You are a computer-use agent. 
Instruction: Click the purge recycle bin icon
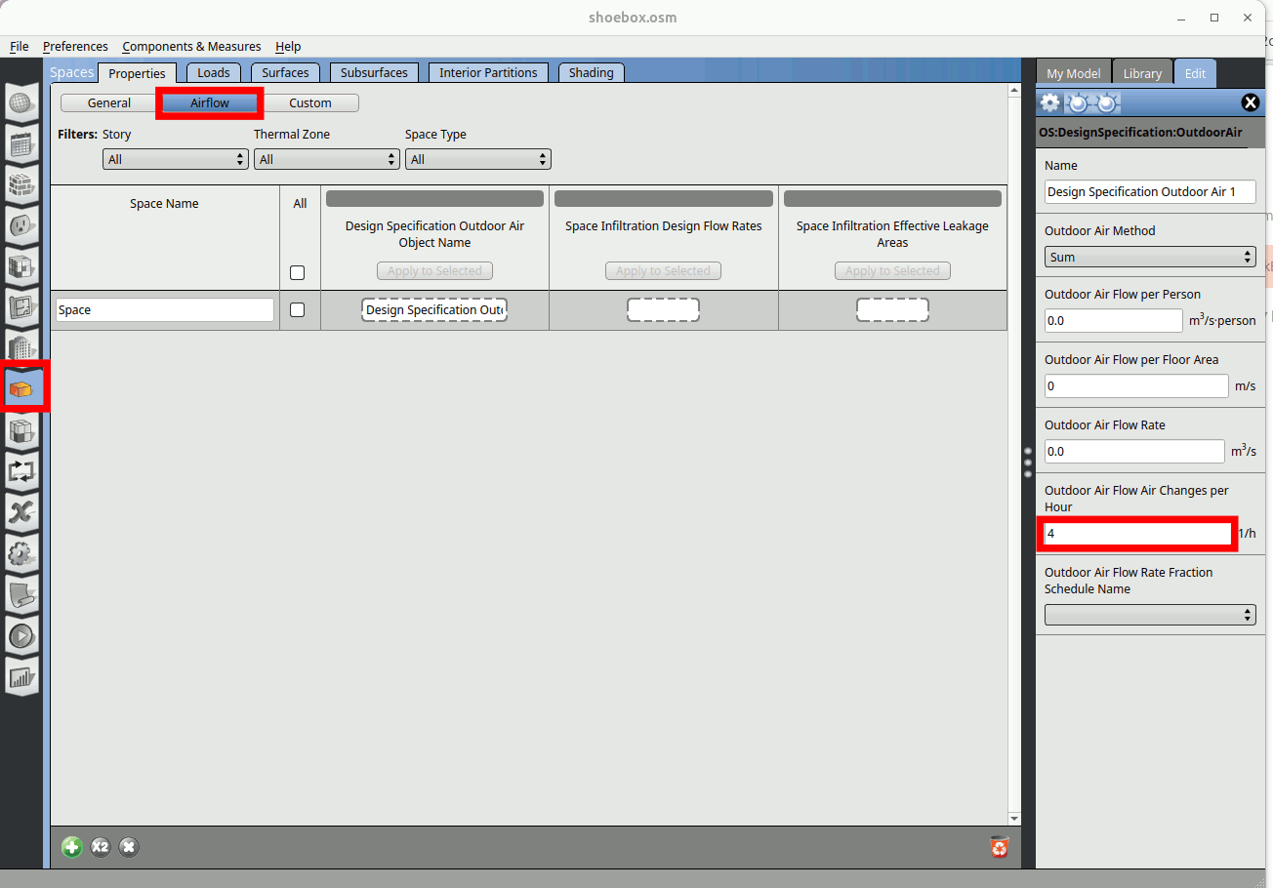pos(999,847)
